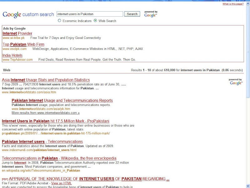Click the View as HTML link
Viewport: 250px width, 188px height.
point(61,183)
